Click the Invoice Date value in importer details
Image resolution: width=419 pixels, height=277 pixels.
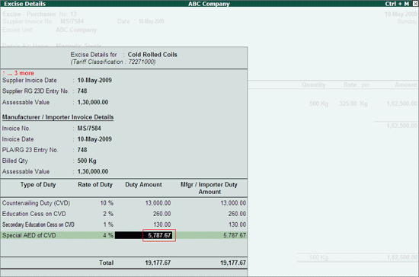point(94,139)
